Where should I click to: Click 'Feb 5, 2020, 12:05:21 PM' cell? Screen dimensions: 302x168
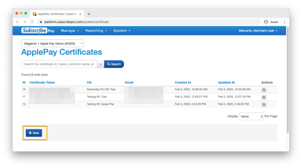pyautogui.click(x=191, y=97)
